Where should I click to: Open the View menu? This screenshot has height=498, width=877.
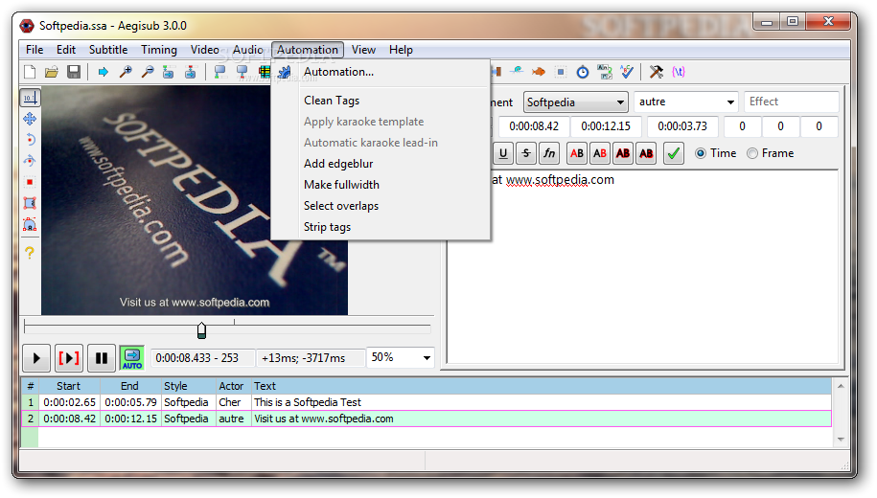pos(363,50)
